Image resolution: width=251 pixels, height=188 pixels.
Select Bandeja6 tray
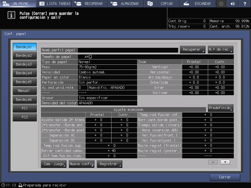[x=25, y=100]
